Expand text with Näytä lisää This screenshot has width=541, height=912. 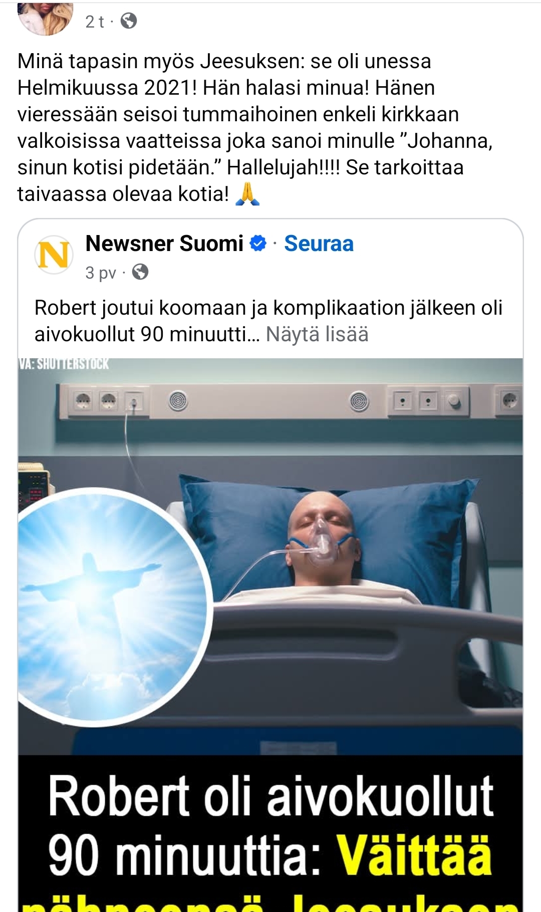click(317, 334)
